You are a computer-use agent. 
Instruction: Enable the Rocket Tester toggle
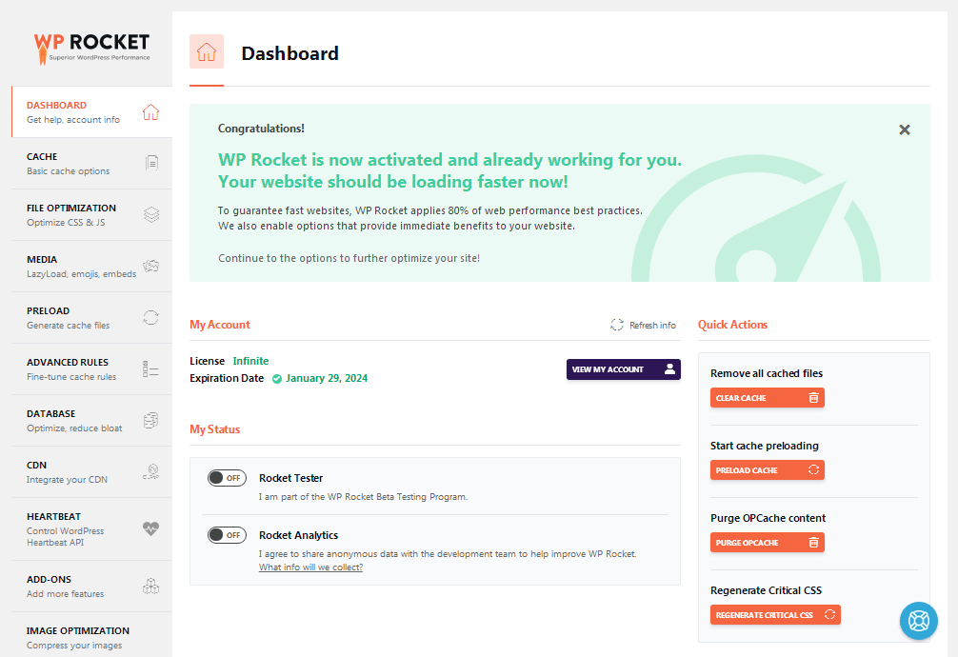pyautogui.click(x=227, y=478)
